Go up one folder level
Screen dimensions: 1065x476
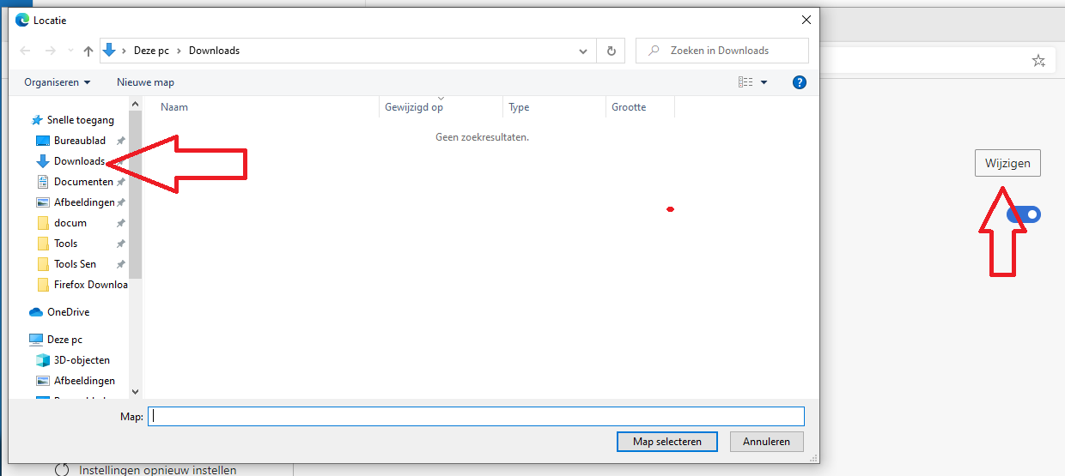click(x=88, y=51)
